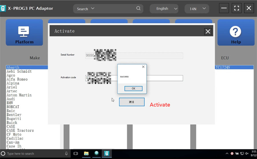Screen dimensions: 257x159
Task: Select Ariel in the Make list
Action: click(12, 87)
